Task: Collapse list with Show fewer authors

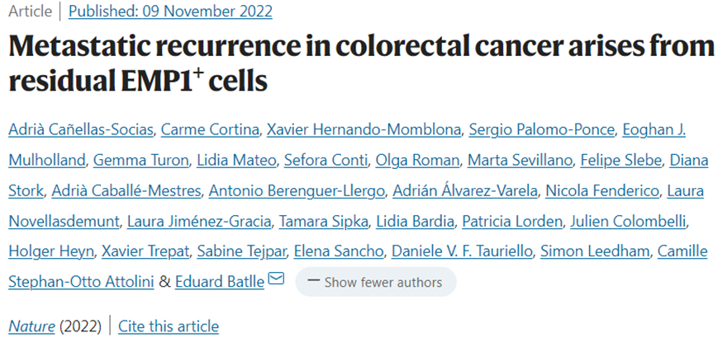Action: click(x=376, y=282)
